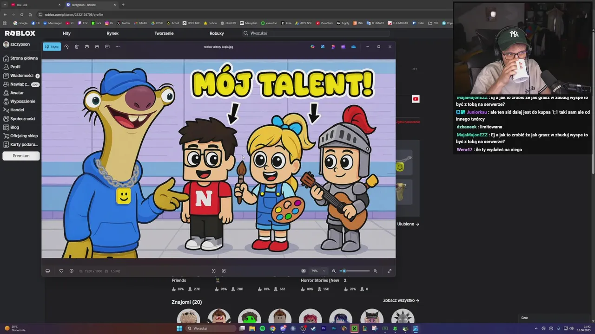595x334 pixels.
Task: Toggle filmstrip view in Photos bottom bar
Action: 47,271
